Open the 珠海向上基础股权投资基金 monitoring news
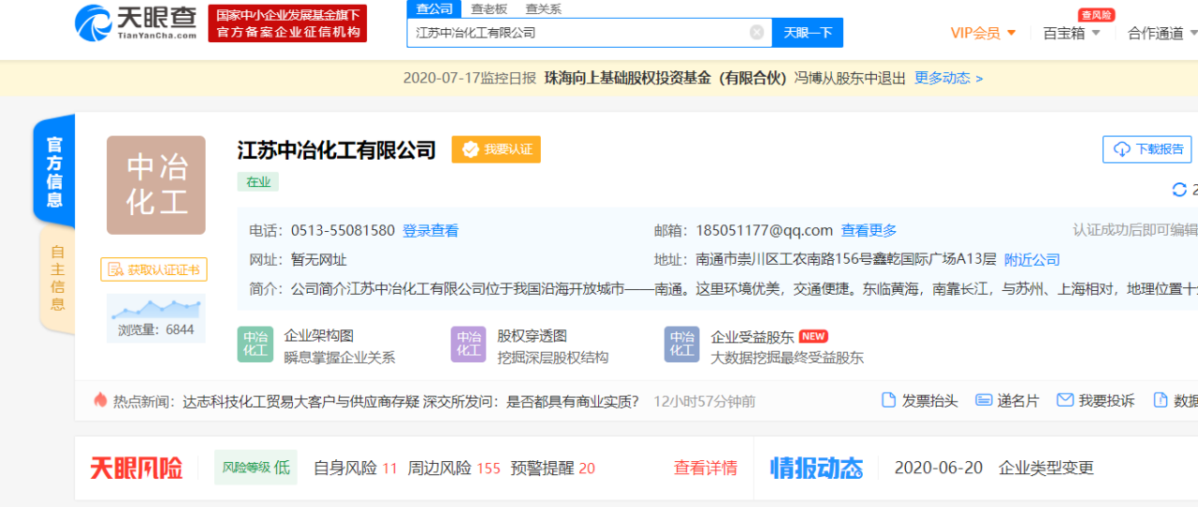 [725, 79]
